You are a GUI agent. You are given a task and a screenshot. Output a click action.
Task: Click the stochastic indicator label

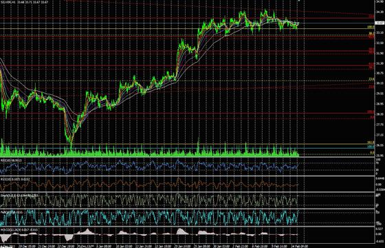[19, 195]
